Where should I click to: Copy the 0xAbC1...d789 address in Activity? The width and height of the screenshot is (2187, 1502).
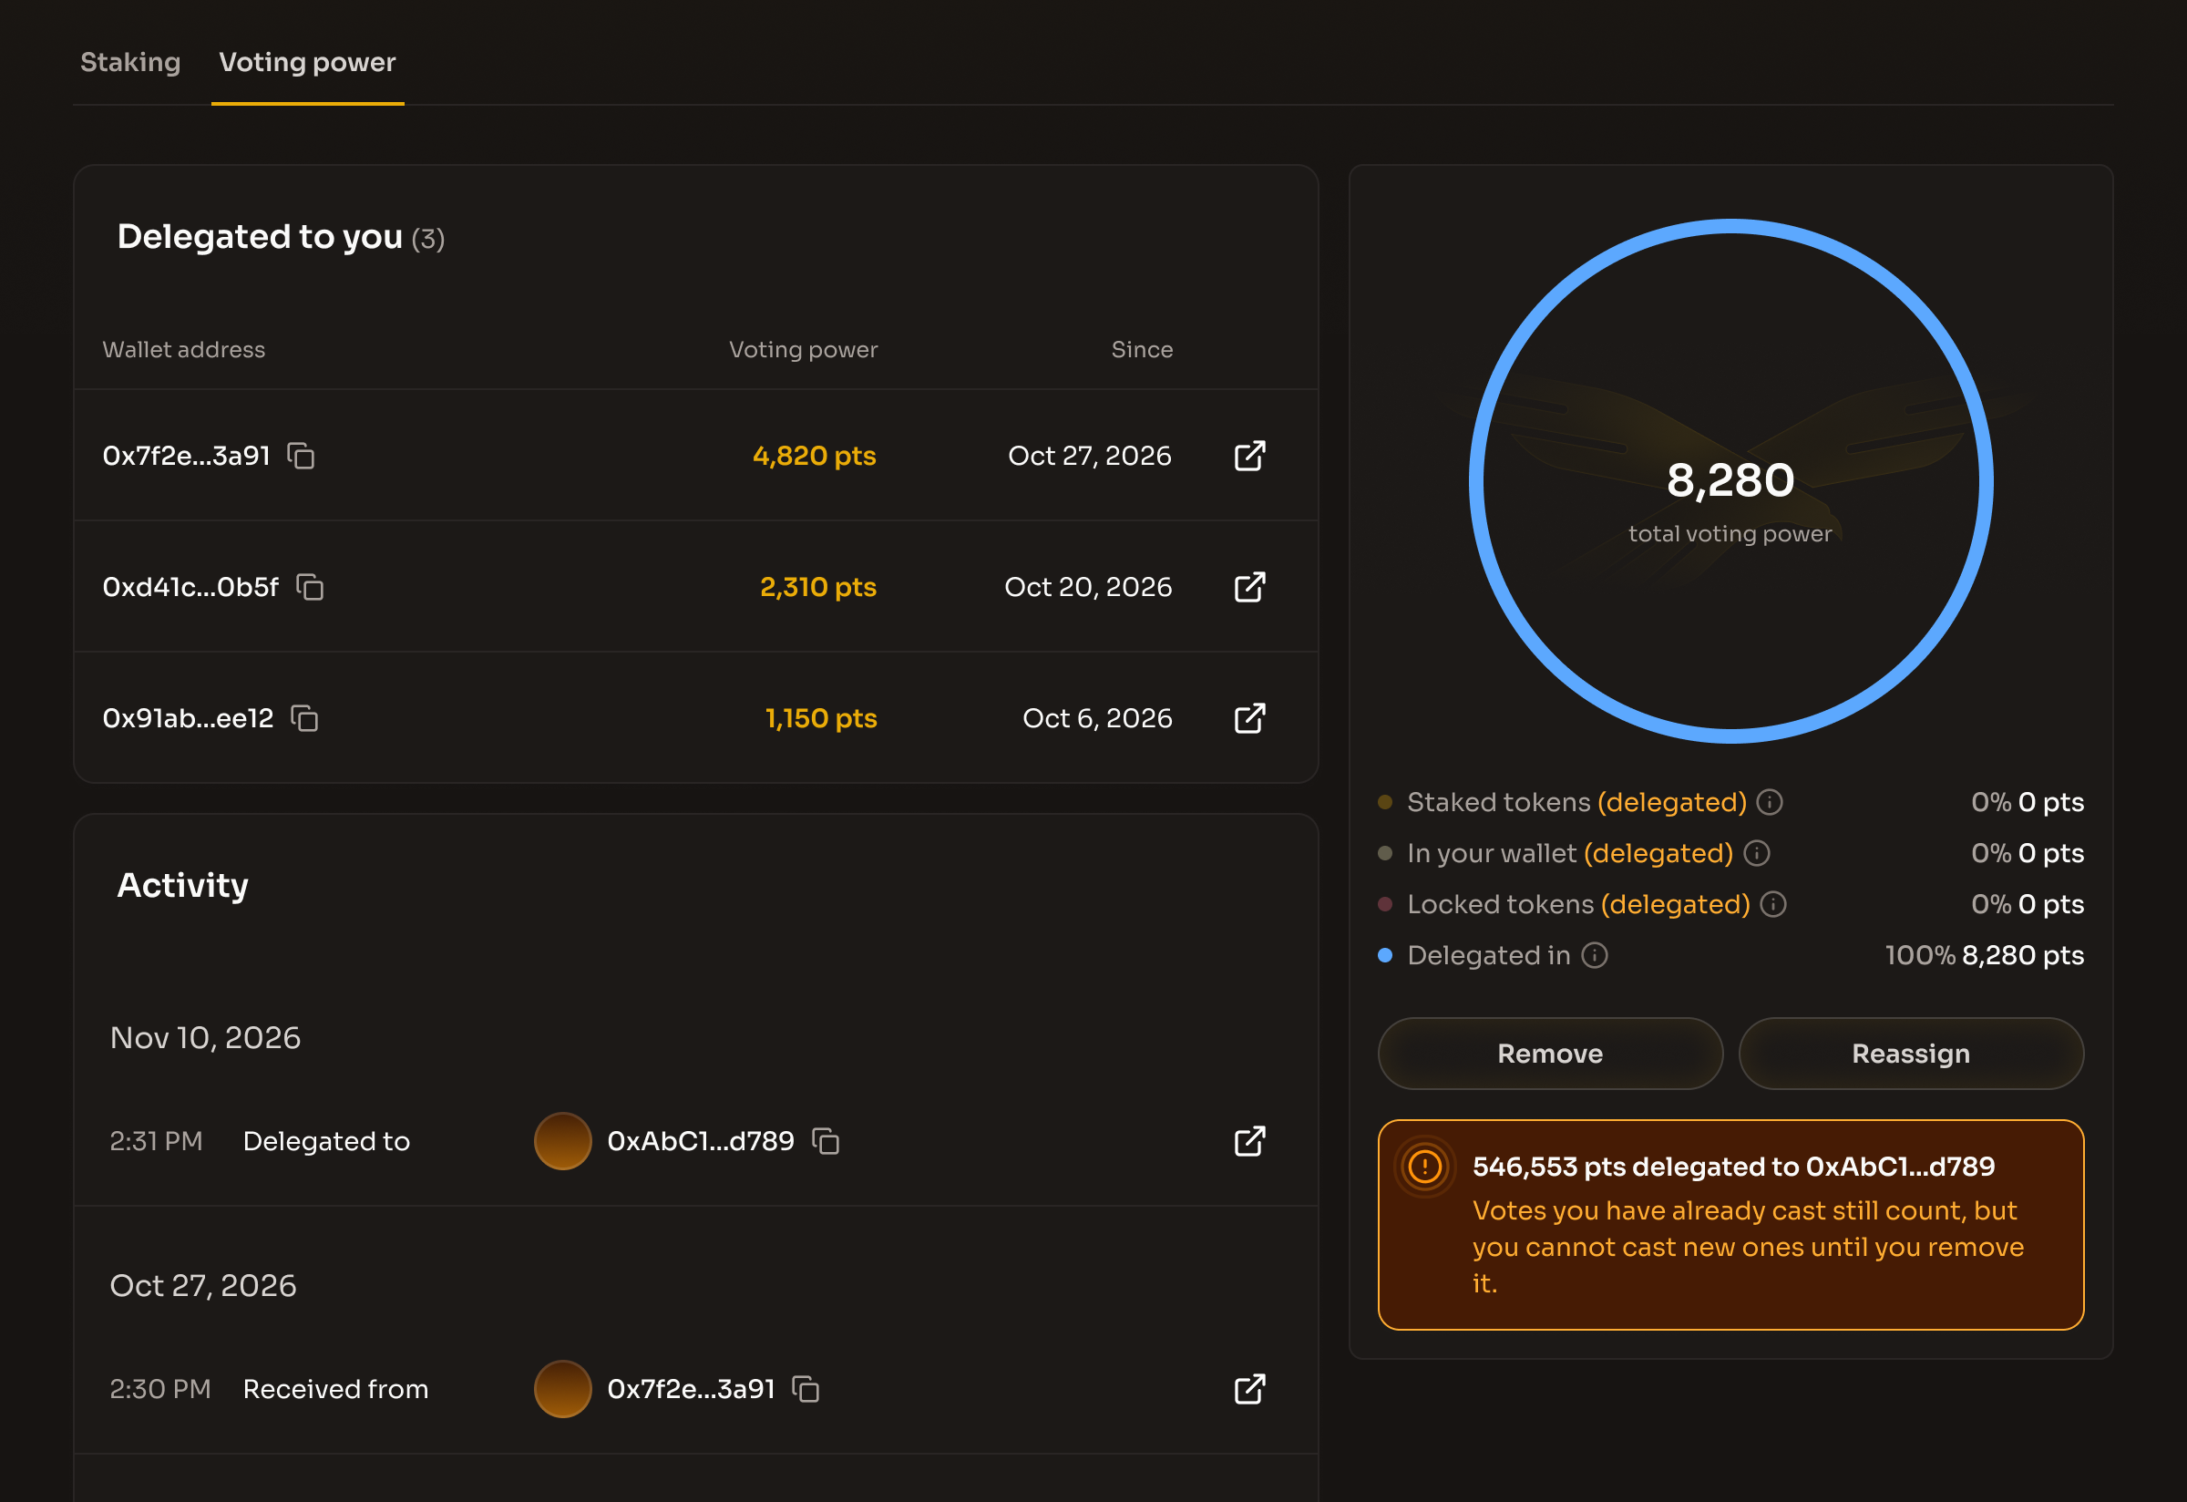click(826, 1142)
